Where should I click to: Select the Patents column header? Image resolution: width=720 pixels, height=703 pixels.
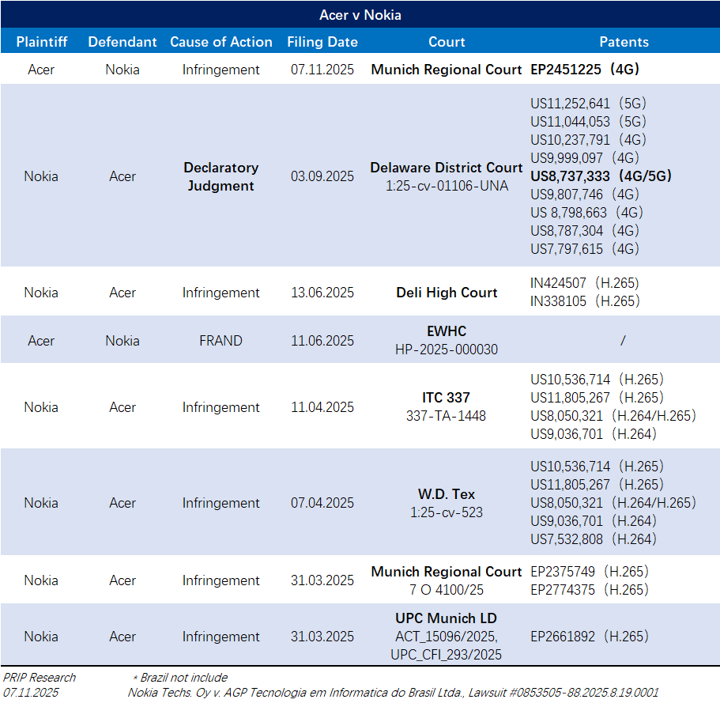(x=624, y=42)
